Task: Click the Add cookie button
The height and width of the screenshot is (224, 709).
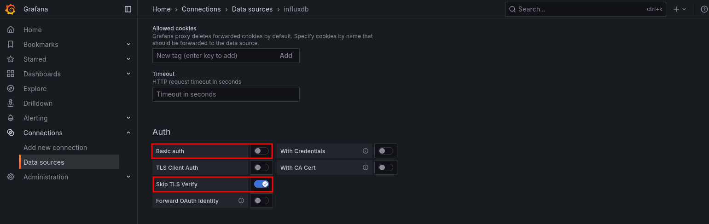Action: coord(286,56)
